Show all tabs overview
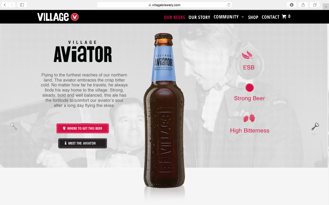This screenshot has width=329, height=205. point(315,5)
